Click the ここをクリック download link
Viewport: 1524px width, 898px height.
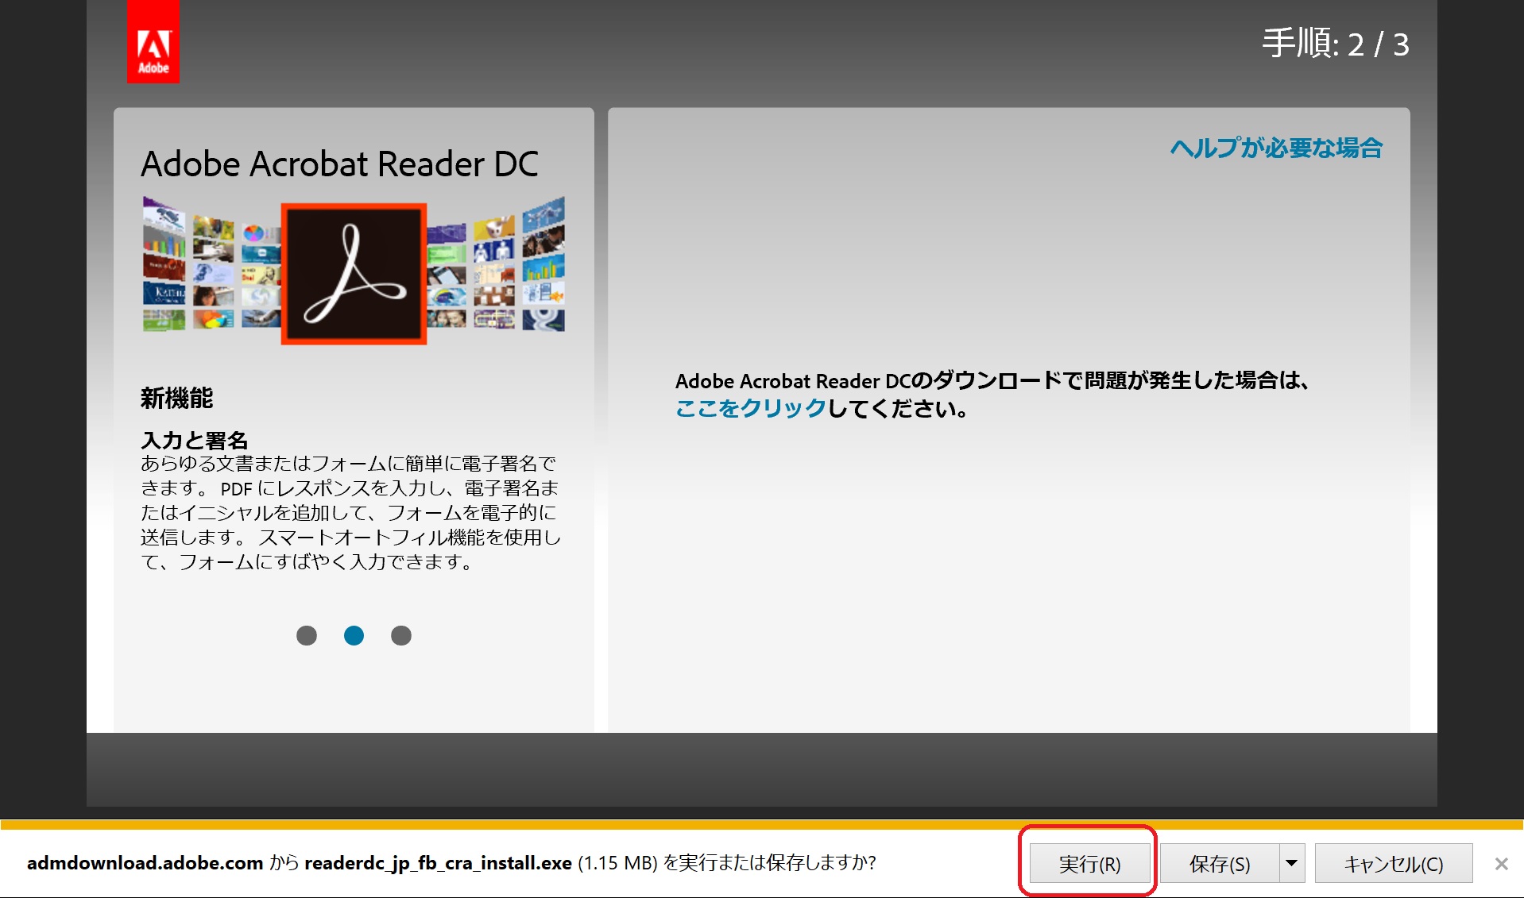pyautogui.click(x=751, y=408)
